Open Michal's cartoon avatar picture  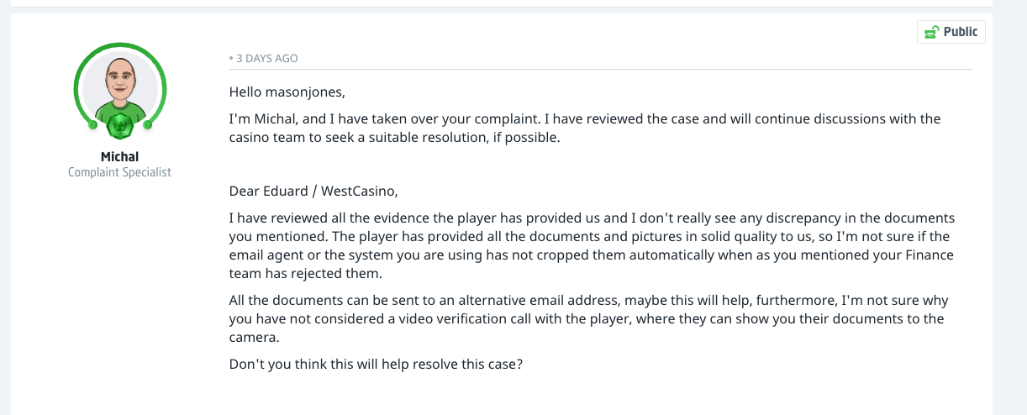119,88
